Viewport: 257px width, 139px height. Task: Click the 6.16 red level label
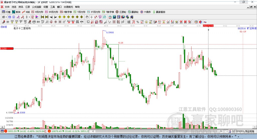point(121,43)
